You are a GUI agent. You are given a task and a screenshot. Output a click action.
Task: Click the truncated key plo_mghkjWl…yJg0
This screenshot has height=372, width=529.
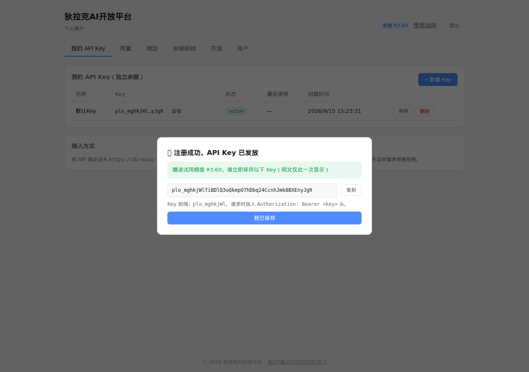(x=139, y=111)
